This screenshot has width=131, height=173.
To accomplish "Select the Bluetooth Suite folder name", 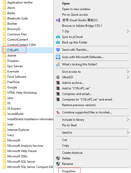I will pos(17,18).
